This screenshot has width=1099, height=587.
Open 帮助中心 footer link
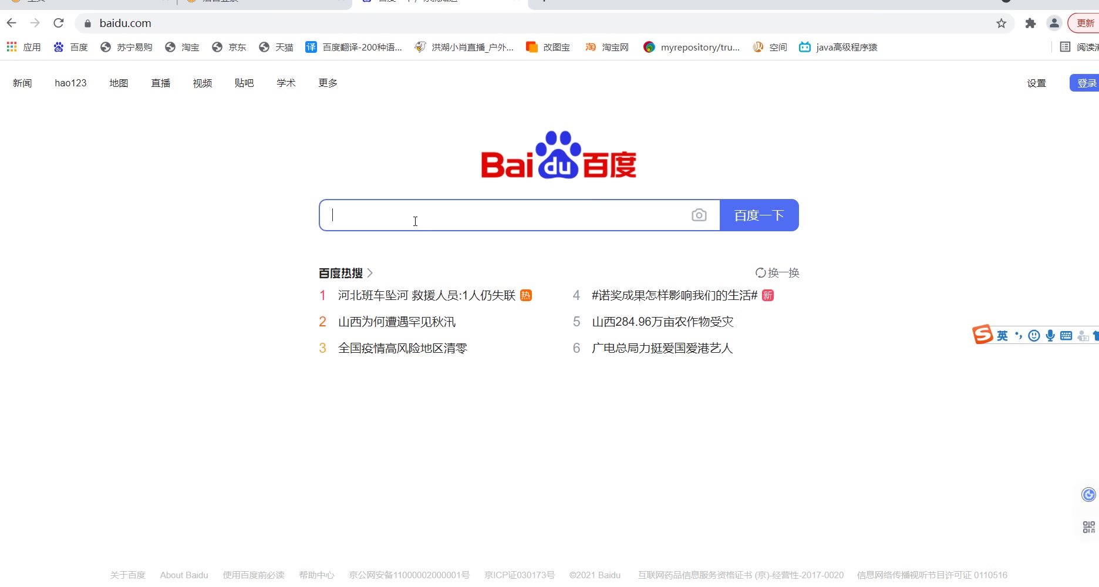pyautogui.click(x=316, y=575)
